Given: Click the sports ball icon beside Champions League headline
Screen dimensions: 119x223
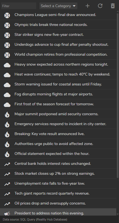Looking at the screenshot, I should [7, 15].
